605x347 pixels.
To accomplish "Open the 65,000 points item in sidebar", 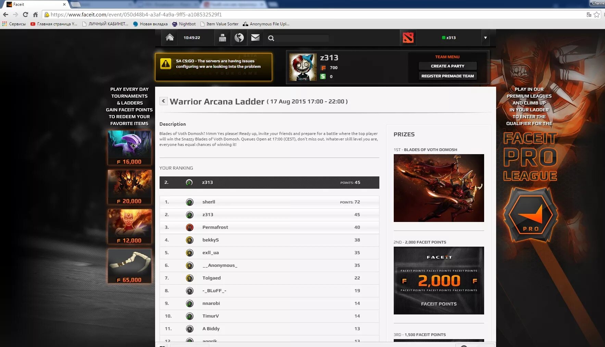I will tap(129, 266).
